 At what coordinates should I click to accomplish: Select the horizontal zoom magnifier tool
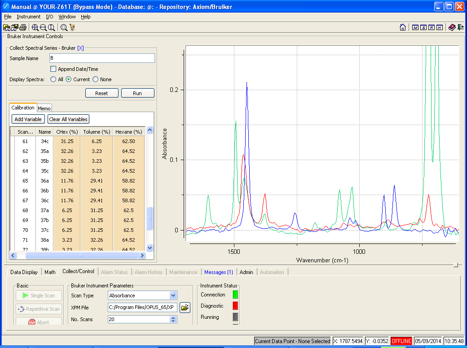click(x=43, y=27)
